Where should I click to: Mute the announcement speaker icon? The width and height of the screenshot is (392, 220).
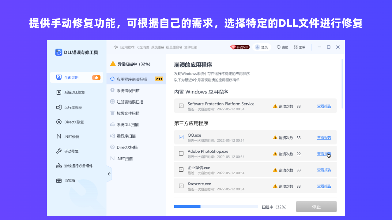pos(115,47)
